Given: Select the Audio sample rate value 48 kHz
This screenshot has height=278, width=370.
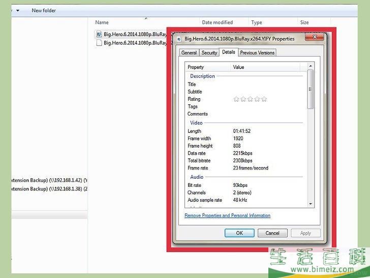Looking at the screenshot, I should pyautogui.click(x=240, y=200).
